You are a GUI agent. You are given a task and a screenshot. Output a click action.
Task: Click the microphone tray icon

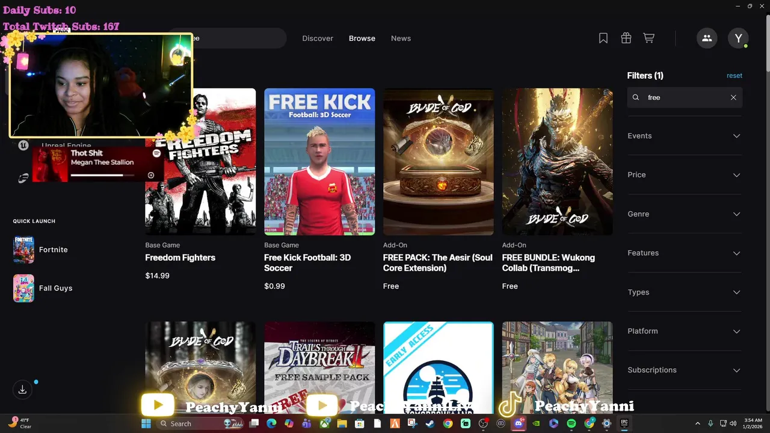(710, 423)
